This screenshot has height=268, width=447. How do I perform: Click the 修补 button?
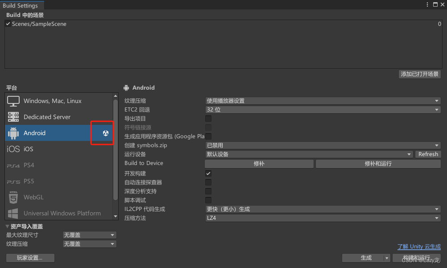(259, 164)
